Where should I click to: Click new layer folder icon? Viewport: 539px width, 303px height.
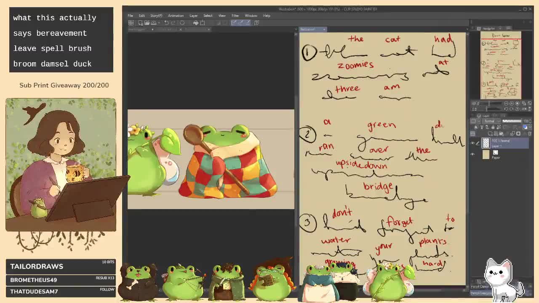point(501,134)
